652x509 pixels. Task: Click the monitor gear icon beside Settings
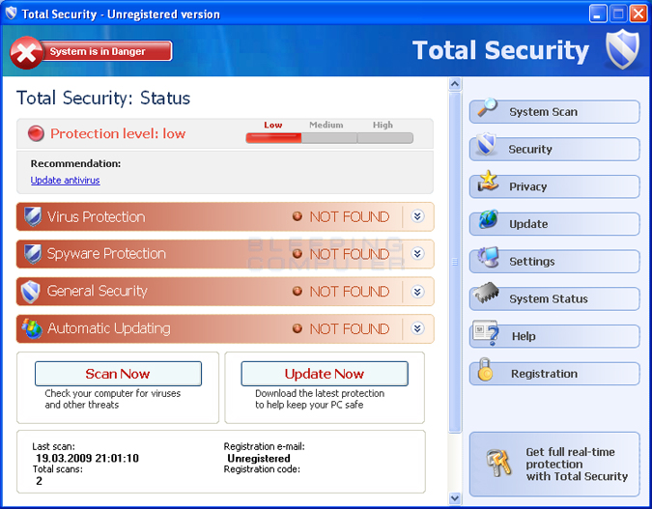[488, 257]
